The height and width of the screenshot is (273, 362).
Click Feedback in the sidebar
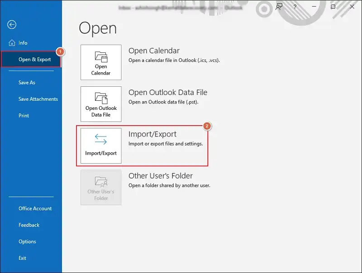coord(29,225)
